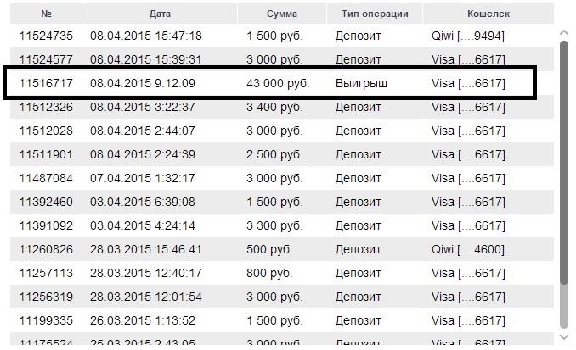Sort by the Дата column header
Image resolution: width=576 pixels, height=350 pixels.
click(160, 14)
